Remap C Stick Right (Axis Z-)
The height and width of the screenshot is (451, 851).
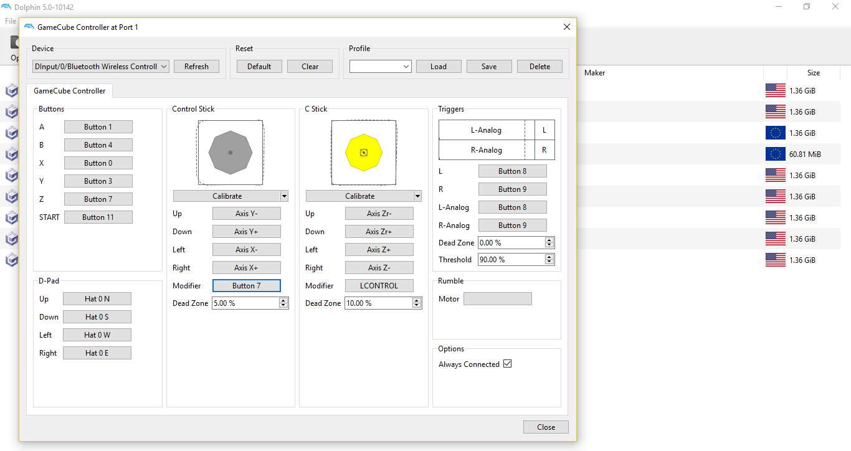(x=379, y=267)
